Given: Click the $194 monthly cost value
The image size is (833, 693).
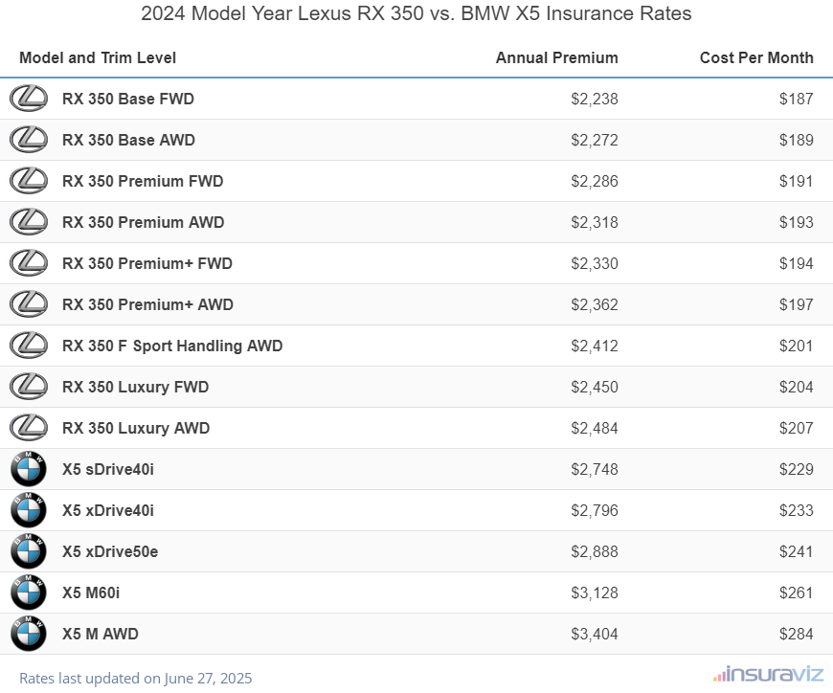Looking at the screenshot, I should coord(797,263).
